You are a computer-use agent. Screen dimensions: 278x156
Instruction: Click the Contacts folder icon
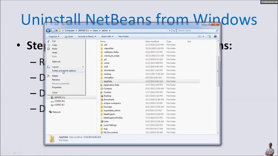(x=102, y=88)
